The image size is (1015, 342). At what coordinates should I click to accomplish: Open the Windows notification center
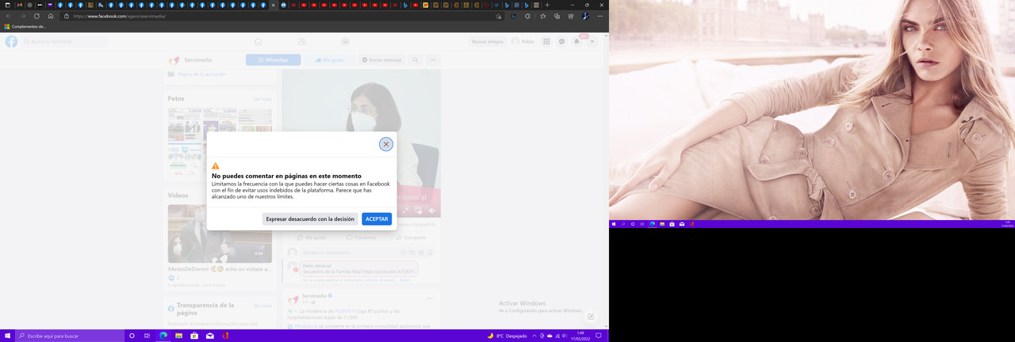coord(599,336)
